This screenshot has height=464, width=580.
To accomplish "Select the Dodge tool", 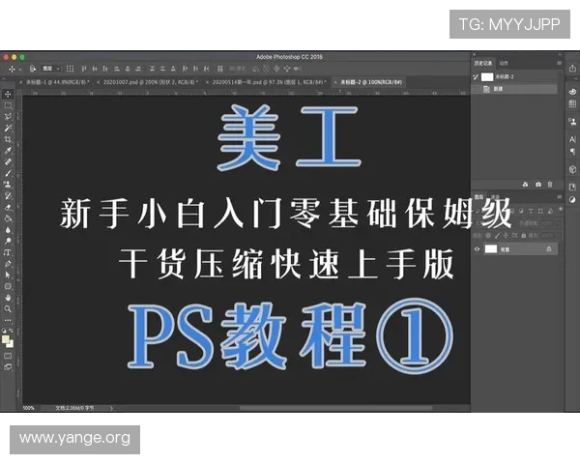I will click(8, 242).
